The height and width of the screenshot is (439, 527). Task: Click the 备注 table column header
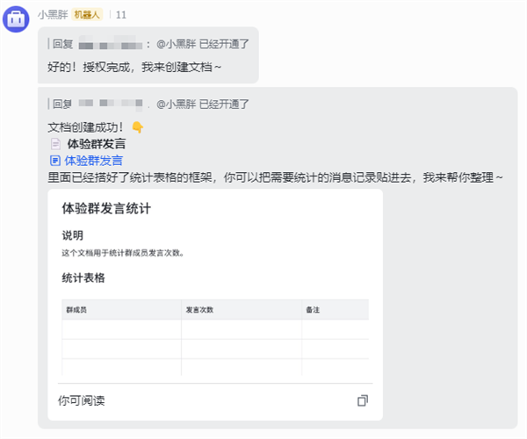tap(314, 310)
